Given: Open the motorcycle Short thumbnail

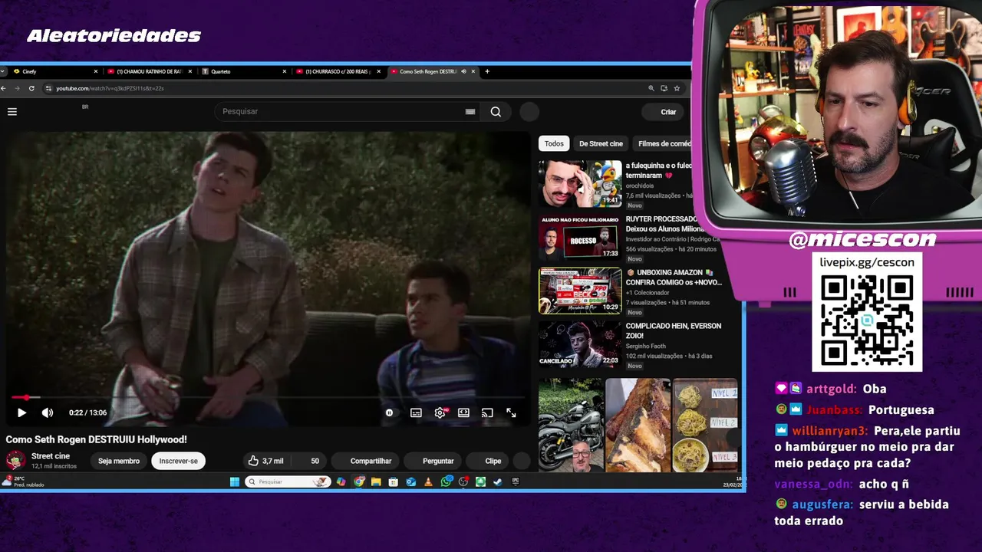Looking at the screenshot, I should [570, 425].
